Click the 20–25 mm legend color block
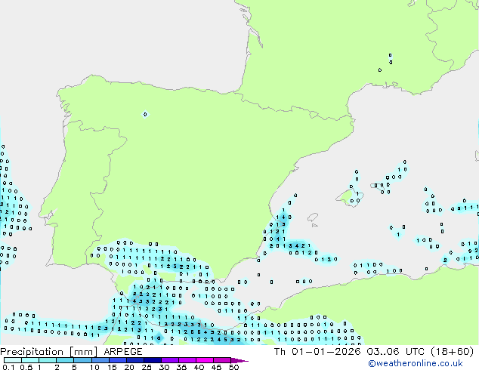479x370 pixels. click(135, 360)
